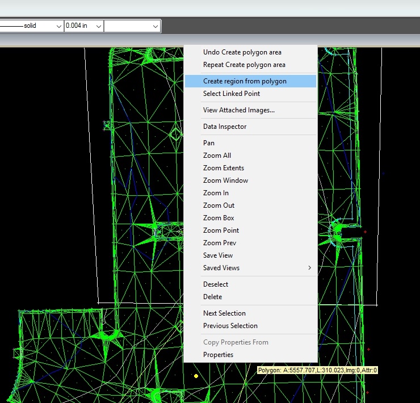
Task: Click Create region from polygon
Action: (245, 81)
